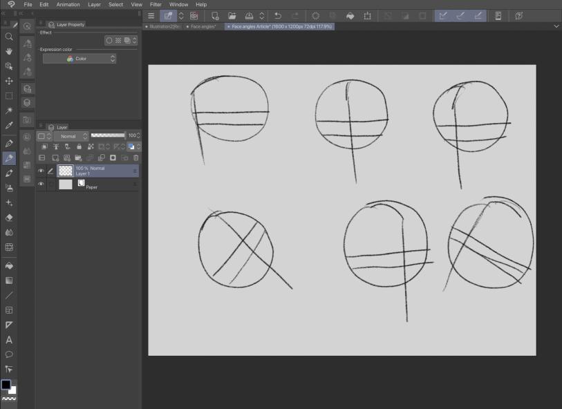Delete layer with the trash icon

coord(136,158)
